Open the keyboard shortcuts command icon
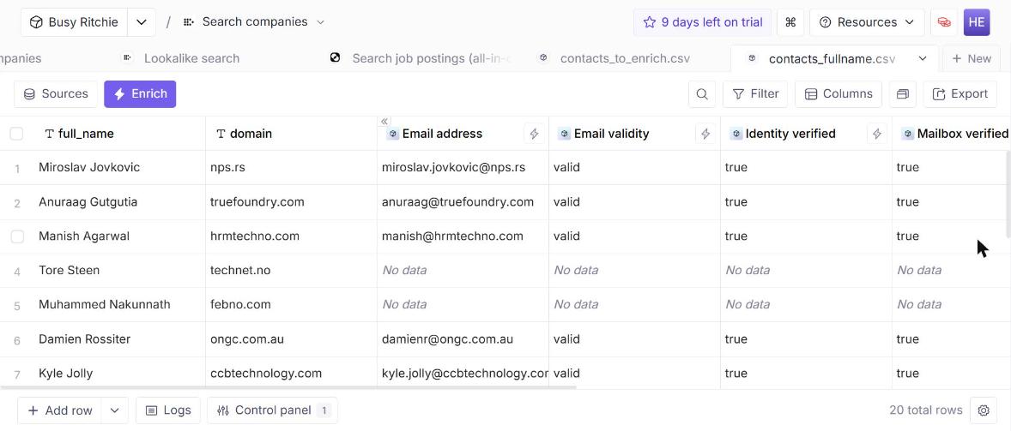The width and height of the screenshot is (1011, 431). pos(790,22)
